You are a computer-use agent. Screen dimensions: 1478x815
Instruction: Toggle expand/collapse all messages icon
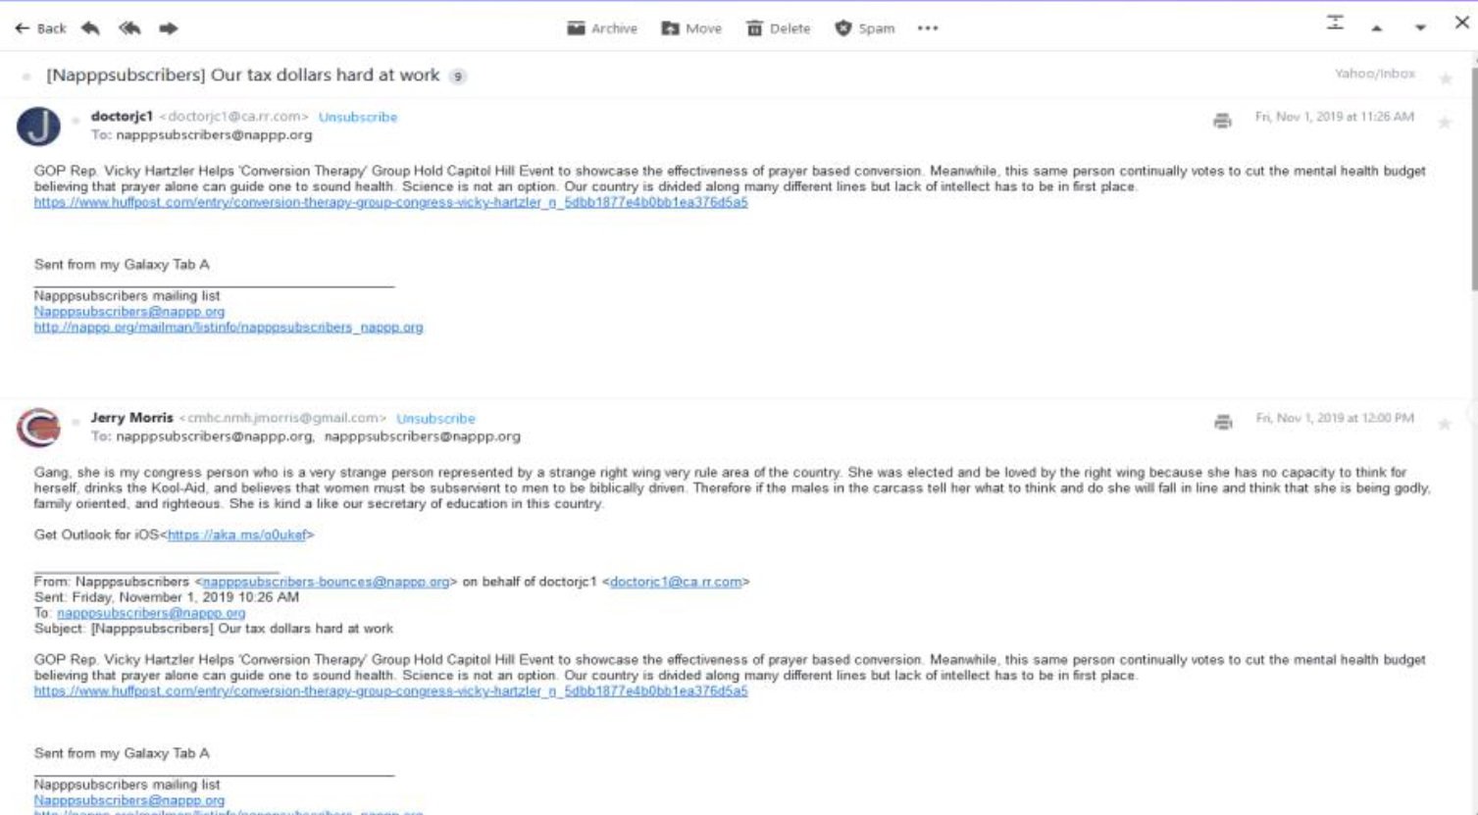(x=1335, y=23)
